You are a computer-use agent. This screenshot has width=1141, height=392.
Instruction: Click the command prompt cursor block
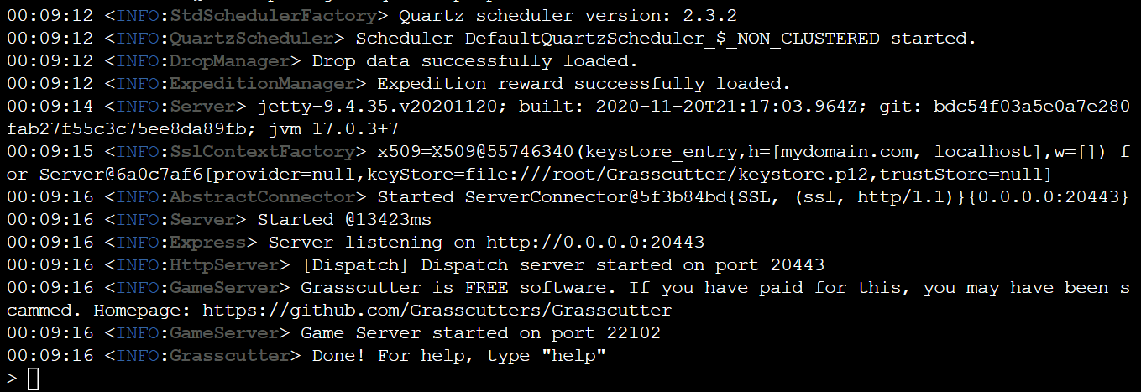click(33, 379)
